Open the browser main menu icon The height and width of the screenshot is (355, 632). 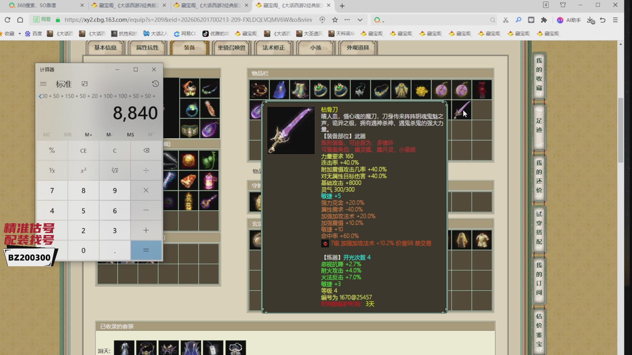(x=615, y=20)
